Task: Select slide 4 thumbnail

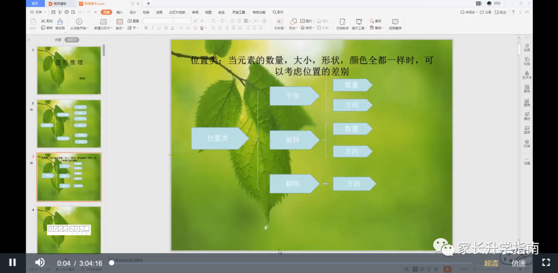Action: 69,230
